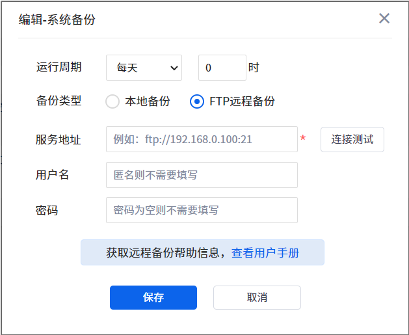Click the 获取远程备份帮助信息 text
The image size is (409, 335).
(x=165, y=253)
